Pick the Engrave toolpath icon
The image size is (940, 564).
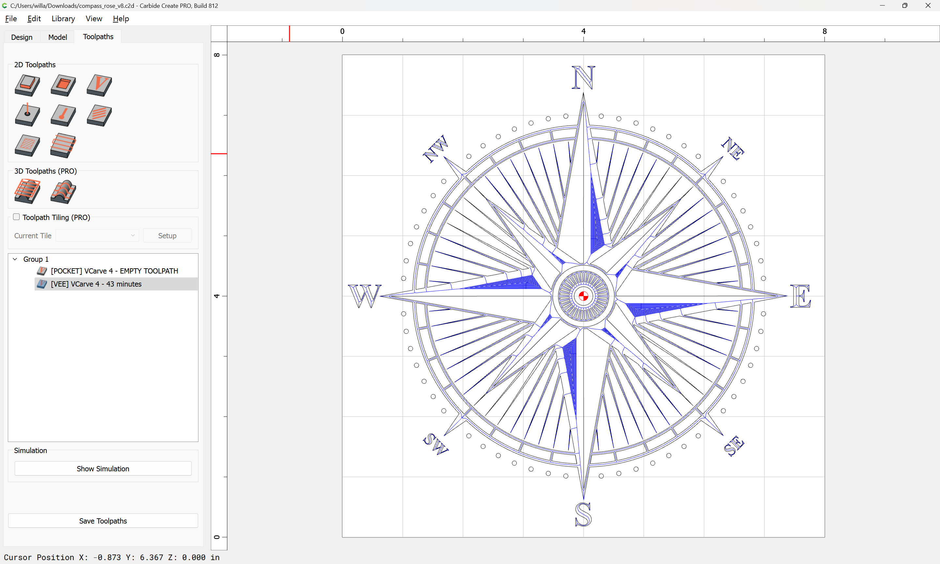click(63, 115)
